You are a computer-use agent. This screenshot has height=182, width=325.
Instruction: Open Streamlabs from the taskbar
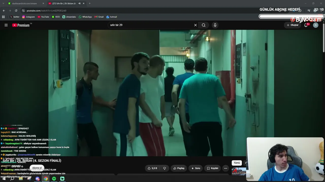pyautogui.click(x=62, y=179)
